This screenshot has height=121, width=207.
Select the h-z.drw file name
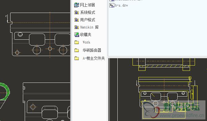point(121,5)
